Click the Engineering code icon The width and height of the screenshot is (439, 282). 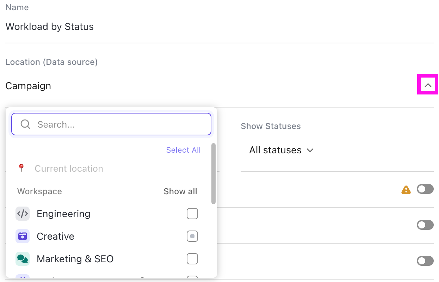(23, 214)
